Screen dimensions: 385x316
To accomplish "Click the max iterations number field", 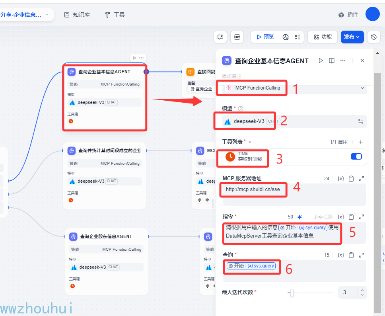I will coord(348,293).
